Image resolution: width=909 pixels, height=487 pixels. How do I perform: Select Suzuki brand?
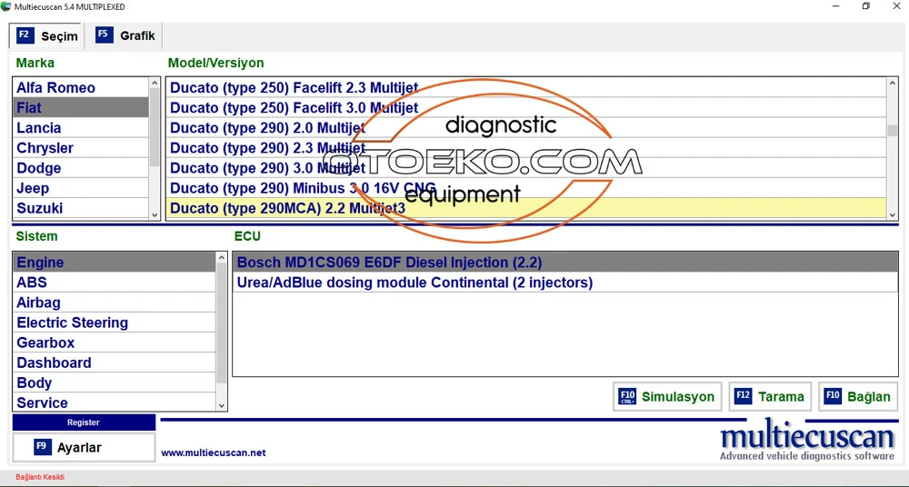[x=81, y=208]
